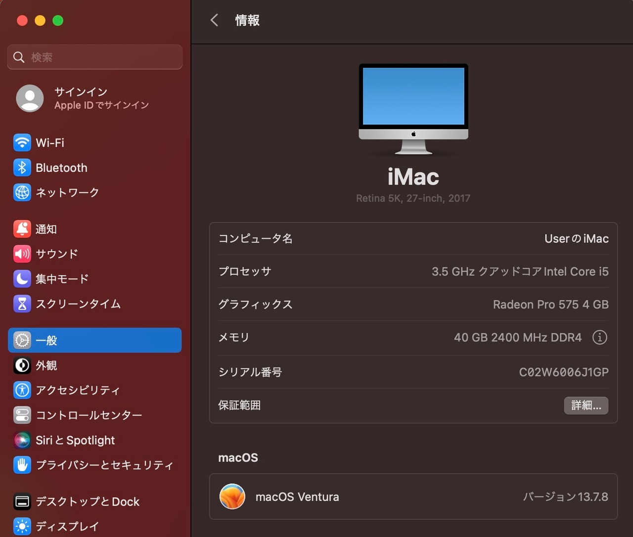Click the green zoom window button
This screenshot has height=537, width=633.
tap(58, 20)
